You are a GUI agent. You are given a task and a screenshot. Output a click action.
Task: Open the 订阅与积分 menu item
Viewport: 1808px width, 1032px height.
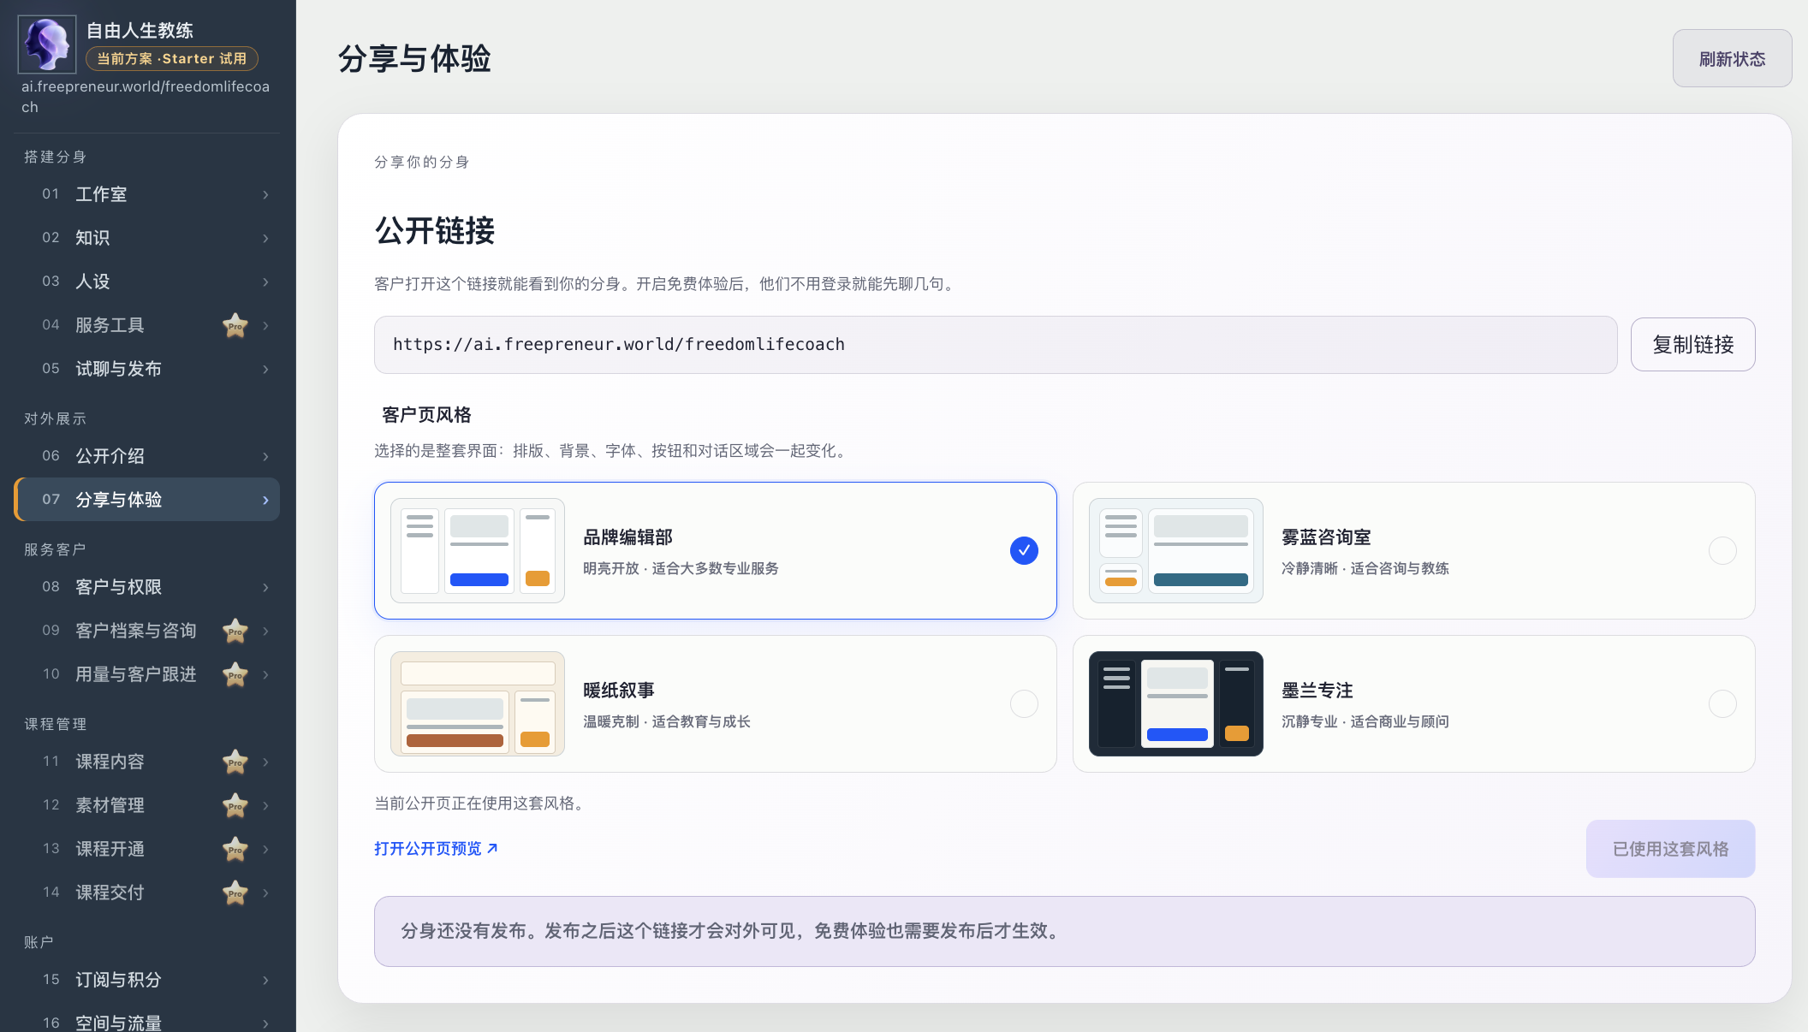pos(147,980)
